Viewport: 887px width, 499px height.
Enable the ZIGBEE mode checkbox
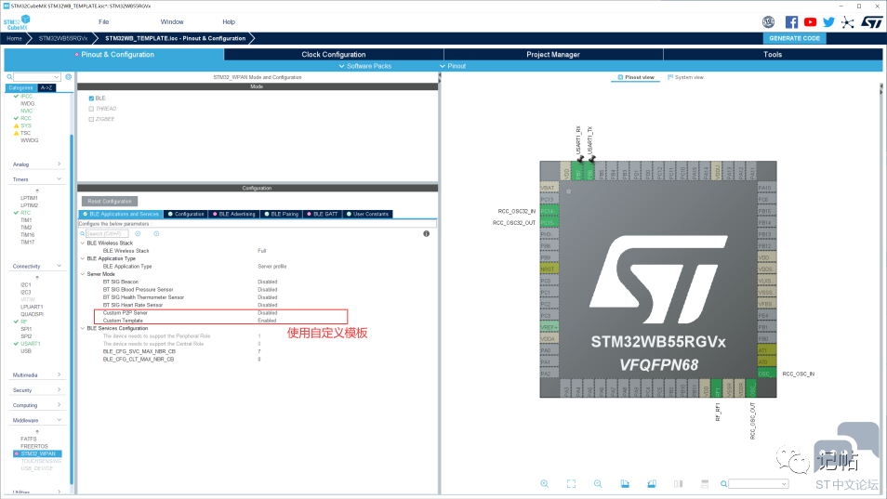coord(91,119)
